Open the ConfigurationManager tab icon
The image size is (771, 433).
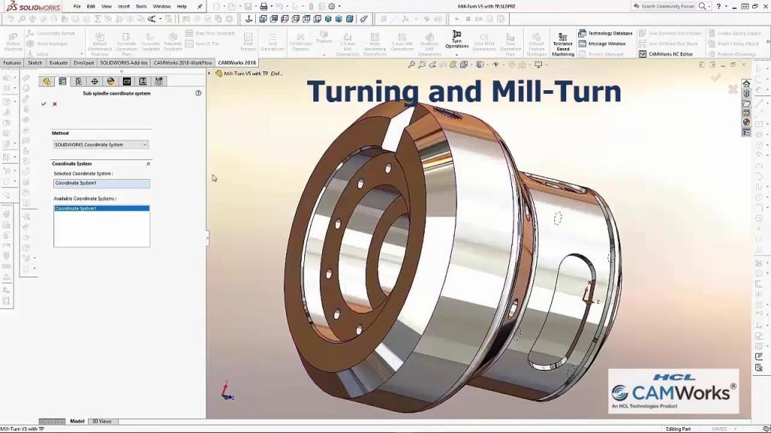point(78,81)
